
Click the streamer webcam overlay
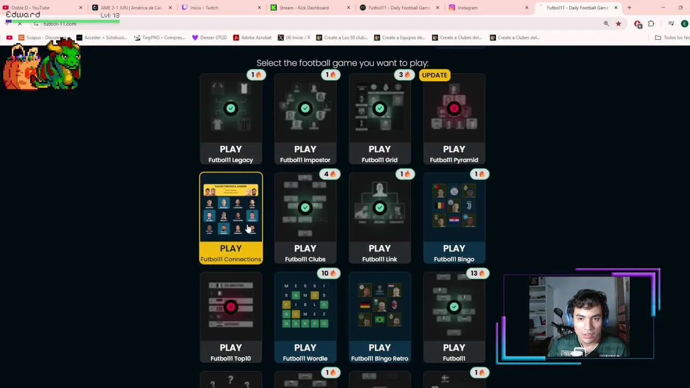[578, 317]
